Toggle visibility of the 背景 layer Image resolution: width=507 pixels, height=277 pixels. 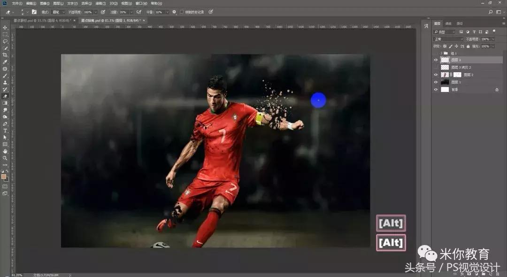(436, 89)
